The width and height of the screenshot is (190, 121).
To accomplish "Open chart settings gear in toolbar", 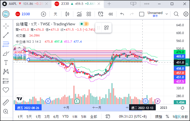I will click(186, 14).
